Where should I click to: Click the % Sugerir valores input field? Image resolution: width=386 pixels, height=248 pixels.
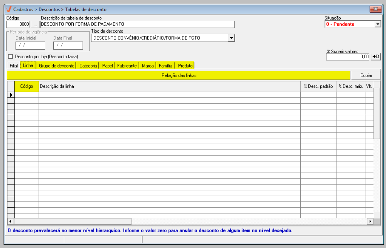[347, 57]
